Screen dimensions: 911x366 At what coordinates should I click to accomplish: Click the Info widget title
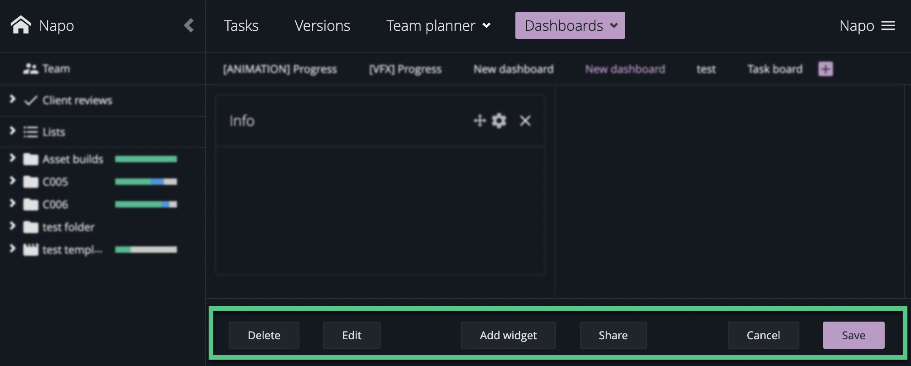242,121
